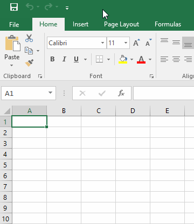Open Customize Quick Access Toolbar dropdown
Image resolution: width=194 pixels, height=224 pixels.
click(x=67, y=8)
